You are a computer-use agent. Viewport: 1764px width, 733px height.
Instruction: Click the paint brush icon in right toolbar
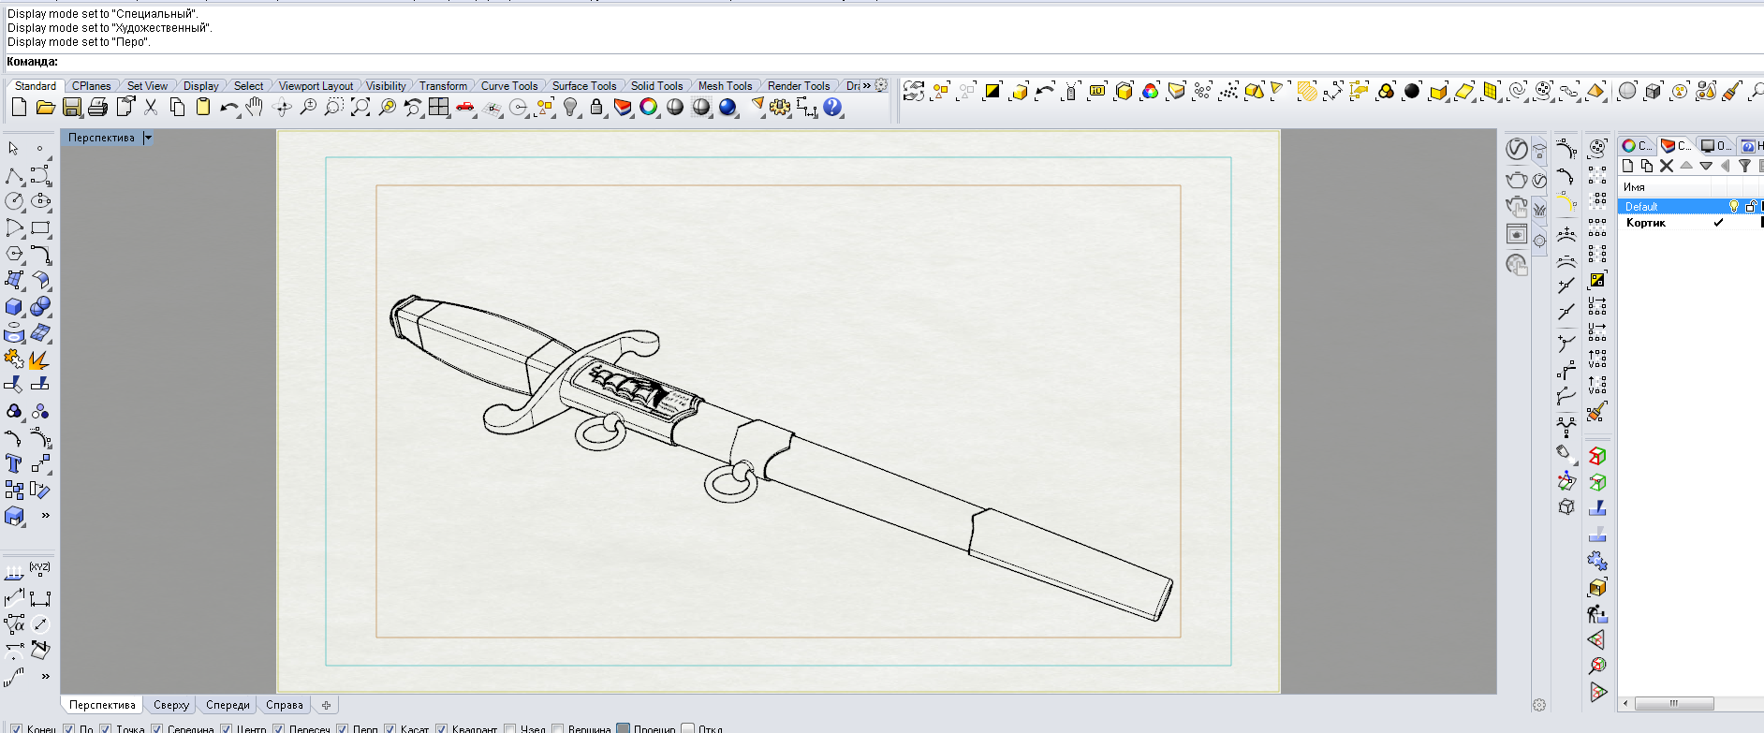(x=1597, y=410)
